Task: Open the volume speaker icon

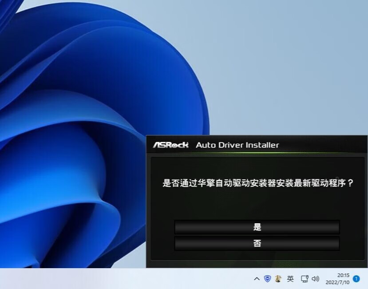Action: (316, 279)
